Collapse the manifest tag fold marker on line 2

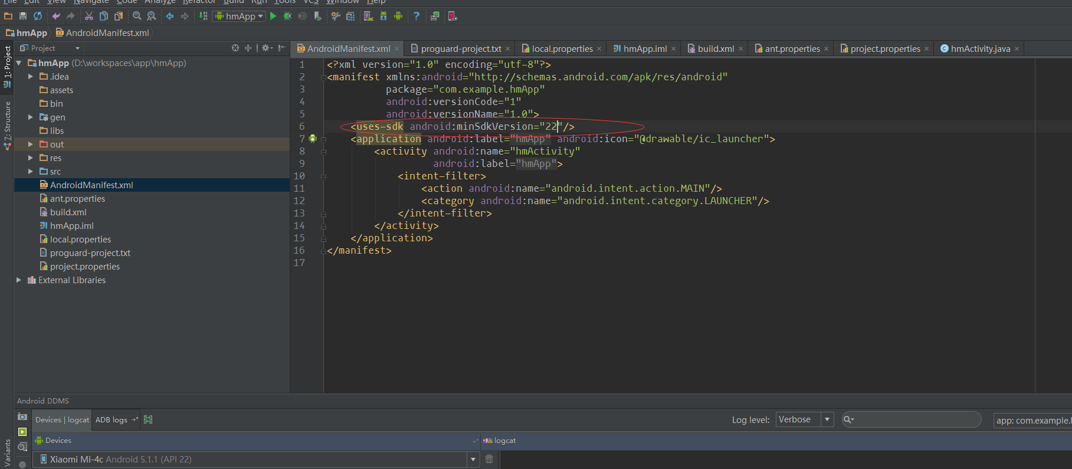pyautogui.click(x=323, y=77)
